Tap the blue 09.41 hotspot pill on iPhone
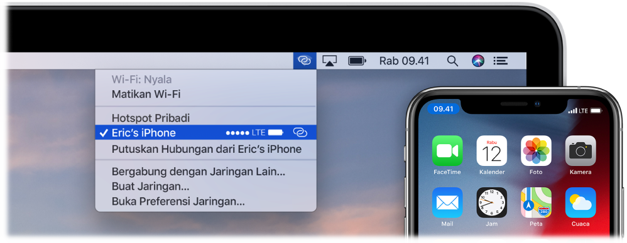Image resolution: width=627 pixels, height=243 pixels. 444,109
